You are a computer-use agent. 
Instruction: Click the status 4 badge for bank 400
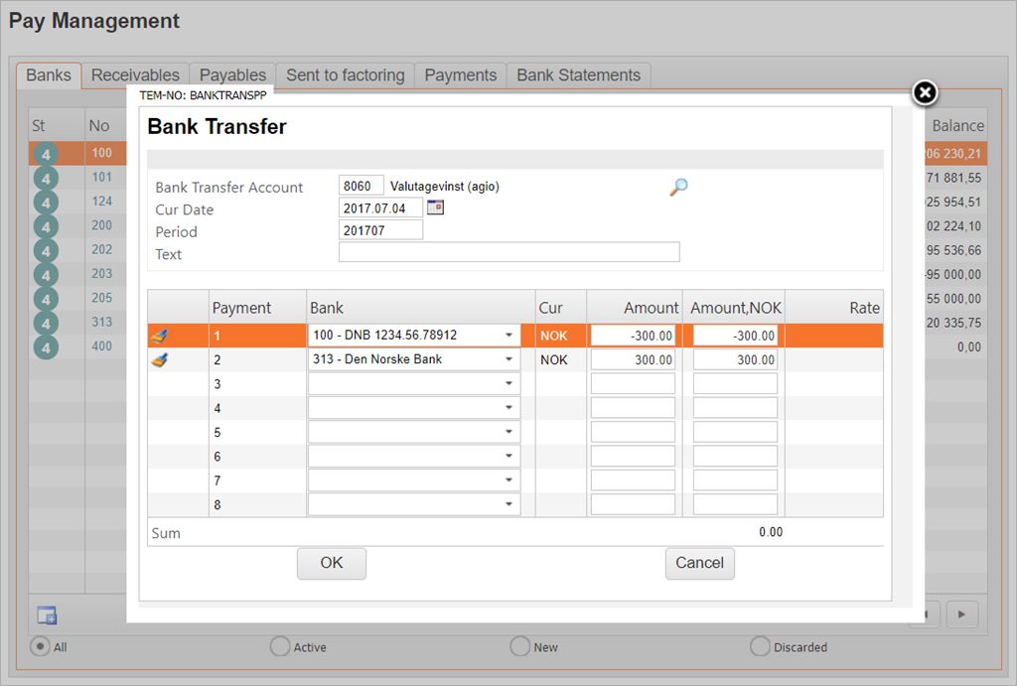click(x=46, y=347)
